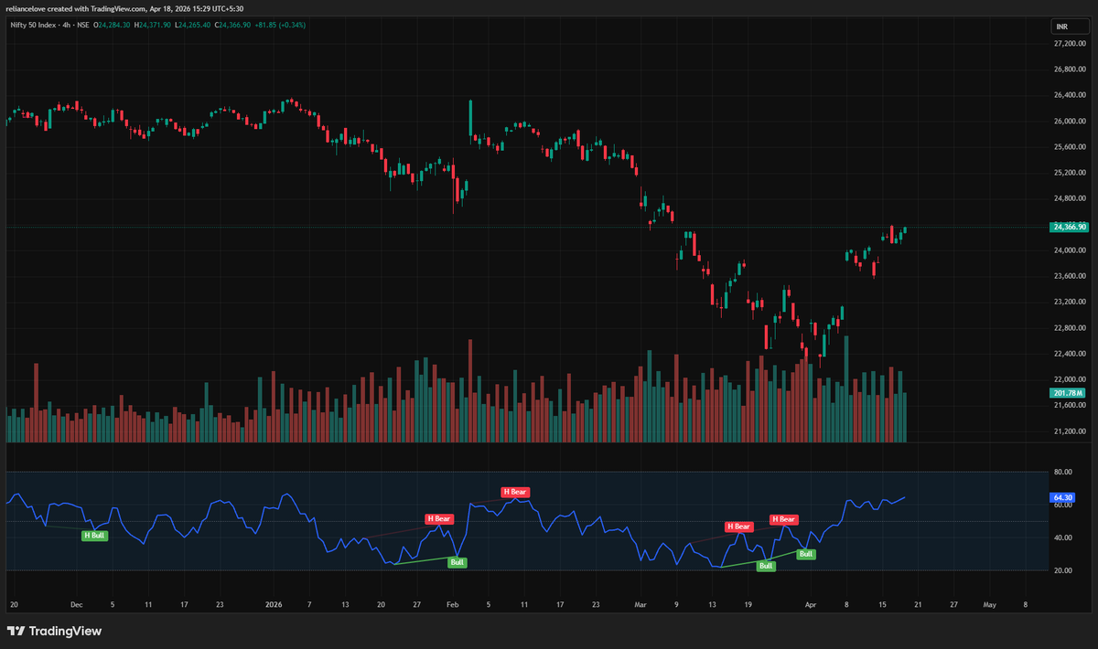Click the May label on the time axis

pos(989,604)
